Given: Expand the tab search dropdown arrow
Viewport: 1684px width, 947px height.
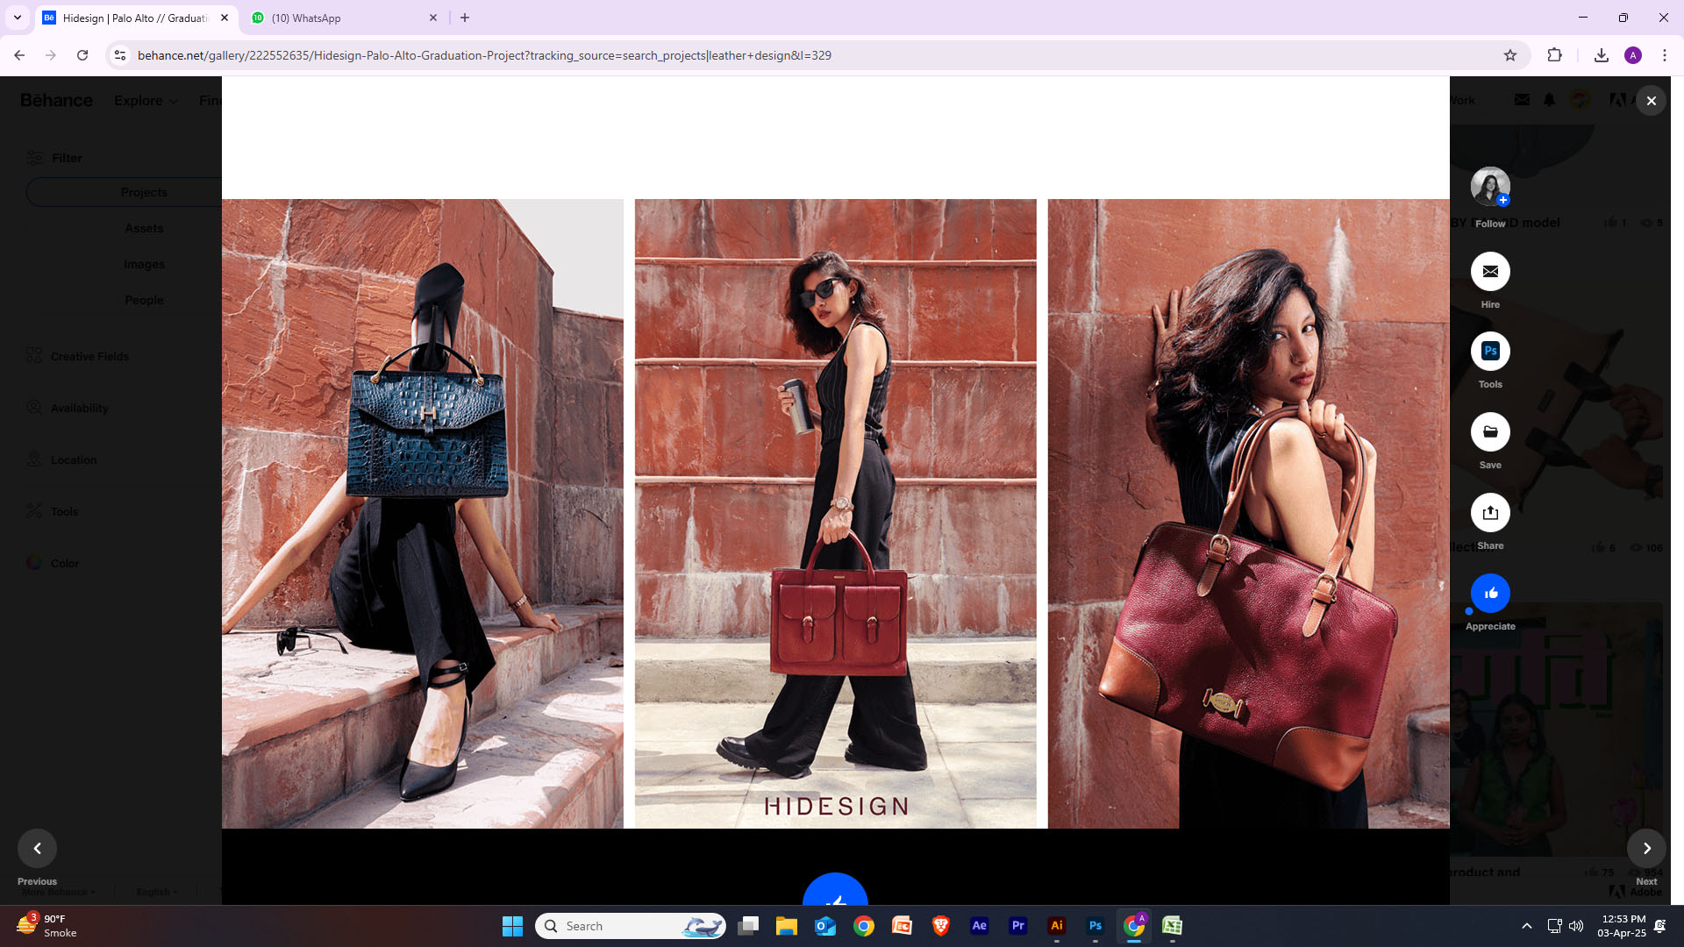Looking at the screenshot, I should 17,18.
